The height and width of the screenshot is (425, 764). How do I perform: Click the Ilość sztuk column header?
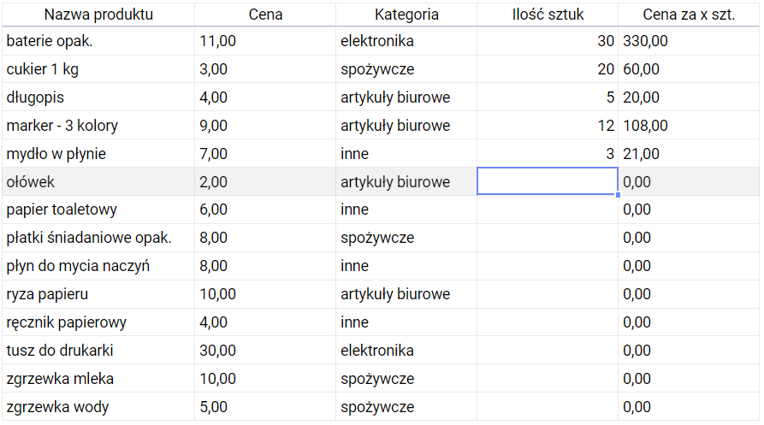point(548,15)
